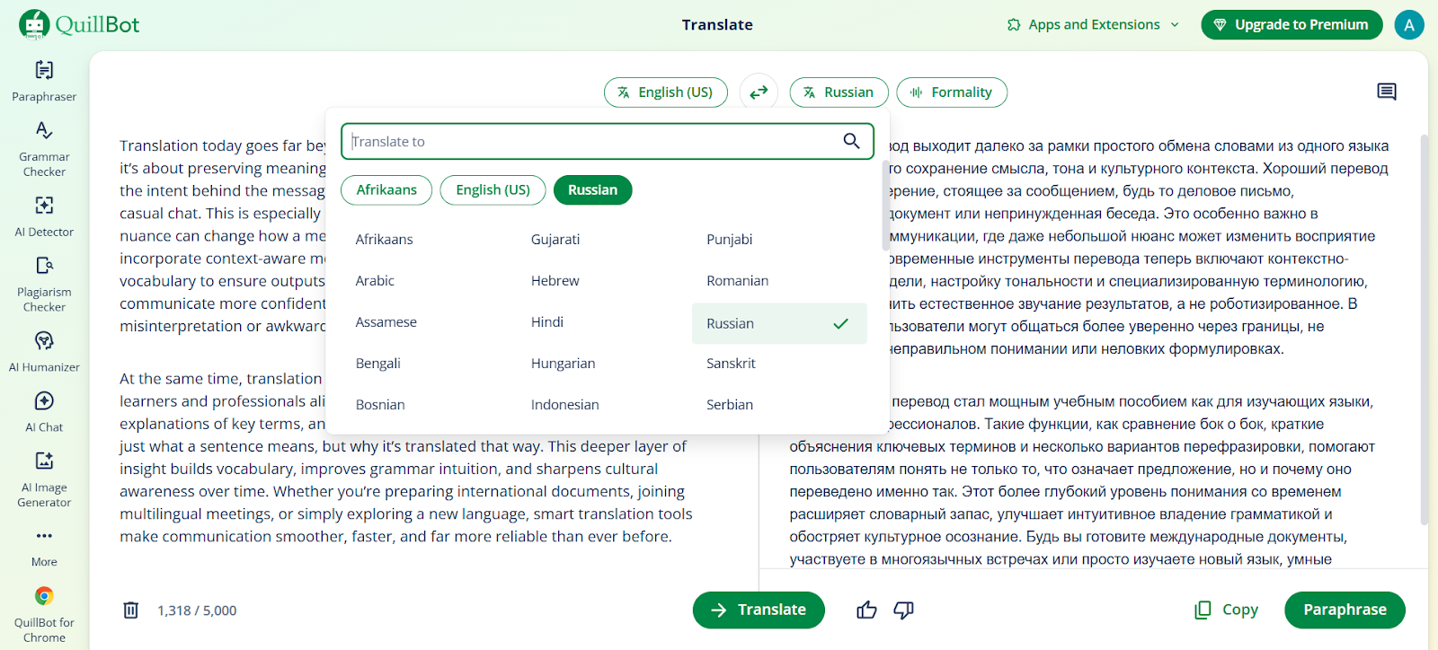Screen dimensions: 1438x650
Task: Click the translation output scrollbar
Action: (1424, 329)
